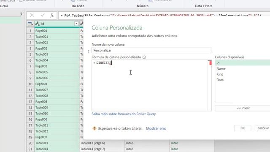Click the new column name field
The height and width of the screenshot is (152, 270).
[x=151, y=50]
